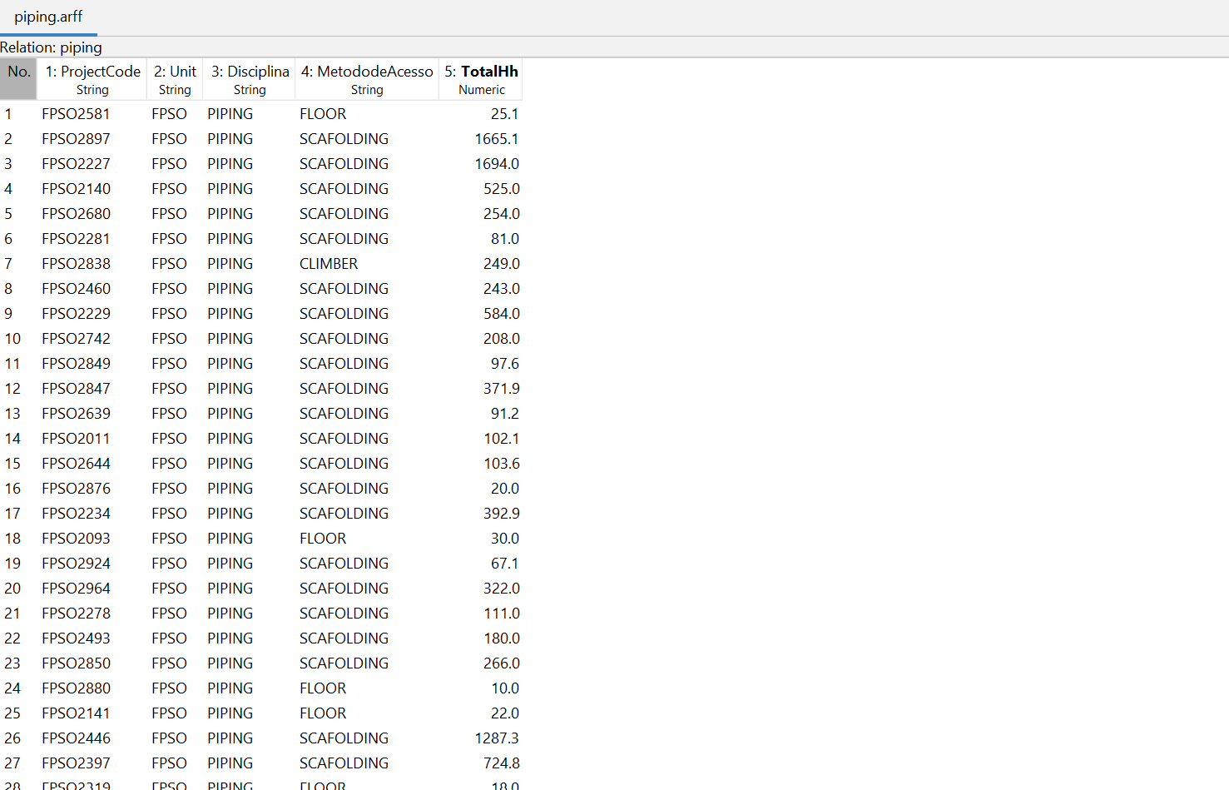Sort by ProjectCode column header

[92, 79]
